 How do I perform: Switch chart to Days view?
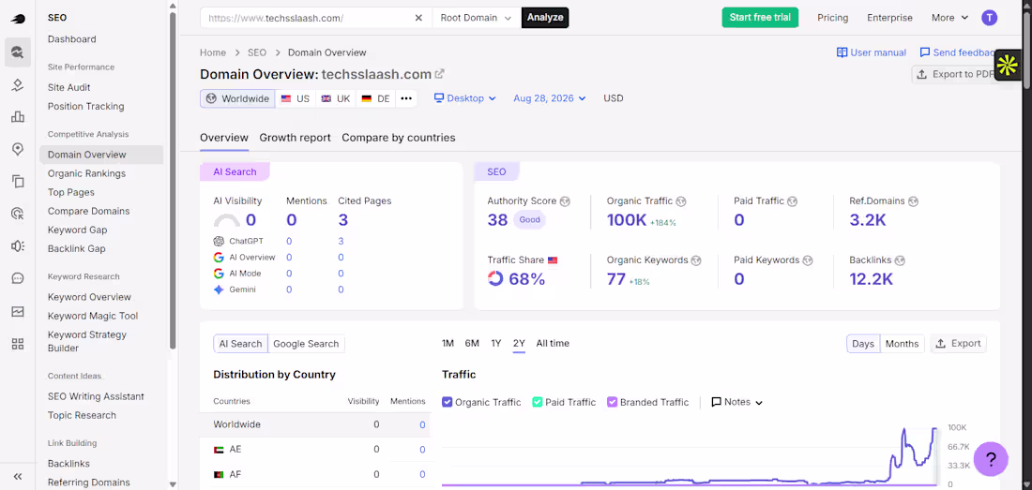[x=863, y=344]
